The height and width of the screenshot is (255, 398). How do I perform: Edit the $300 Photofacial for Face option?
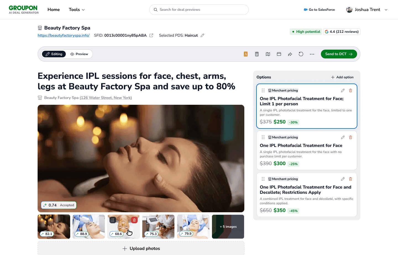[343, 137]
